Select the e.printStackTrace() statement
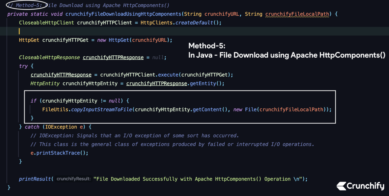Image resolution: width=389 pixels, height=196 pixels. 59,153
